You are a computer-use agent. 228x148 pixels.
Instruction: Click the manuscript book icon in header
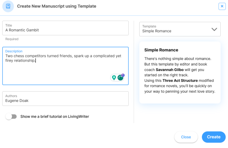coord(8,6)
